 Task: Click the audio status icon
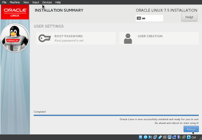point(150,137)
